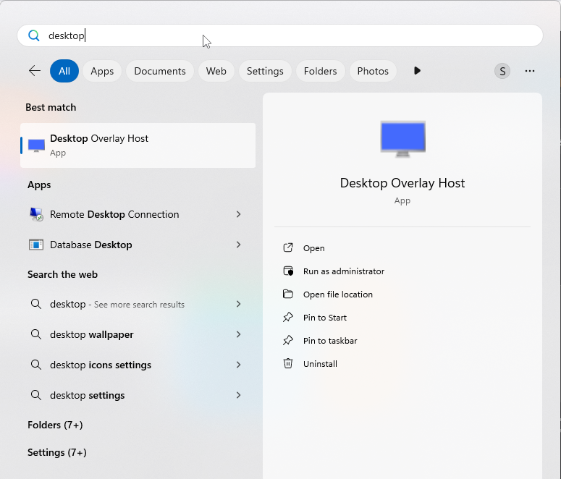Switch to the Settings filter tab

tap(265, 71)
